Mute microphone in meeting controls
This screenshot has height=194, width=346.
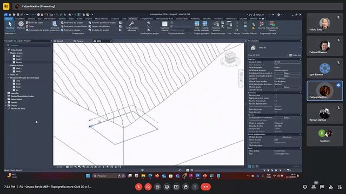pos(138,187)
